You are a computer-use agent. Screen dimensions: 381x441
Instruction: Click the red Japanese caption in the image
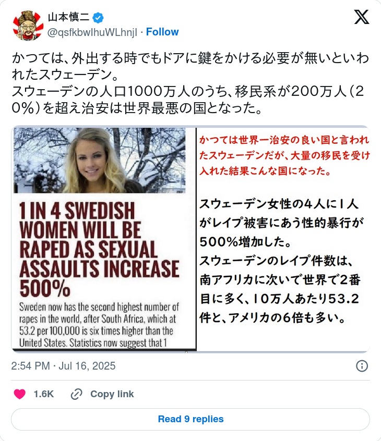tap(284, 155)
